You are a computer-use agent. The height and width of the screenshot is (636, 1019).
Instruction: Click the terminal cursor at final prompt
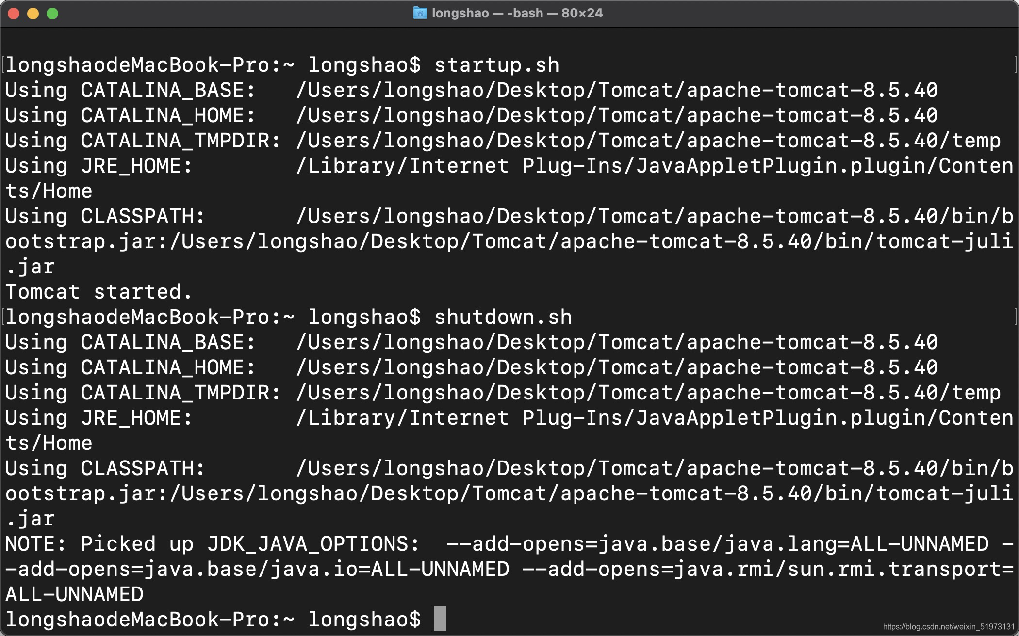click(440, 619)
